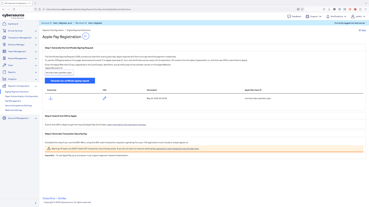Image resolution: width=369 pixels, height=207 pixels.
Task: Click Generate new certificate signing request
Action: [x=70, y=81]
